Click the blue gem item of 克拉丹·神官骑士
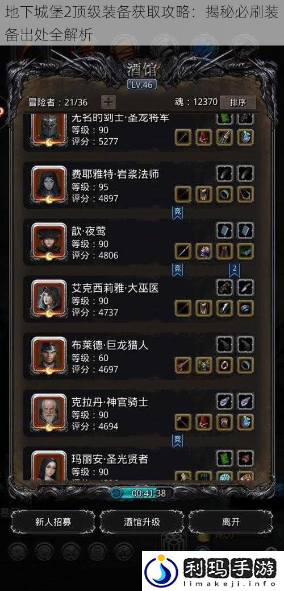Screen dimensions: 284x591 245,421
